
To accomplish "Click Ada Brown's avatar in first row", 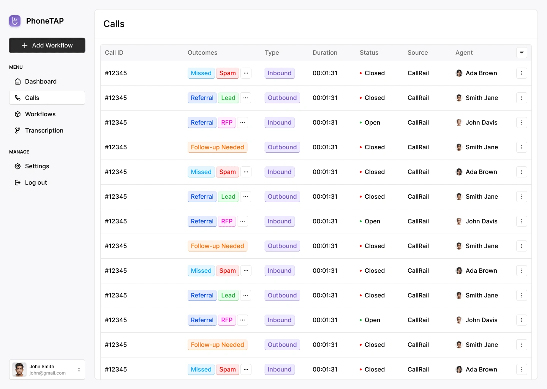I will tap(459, 73).
